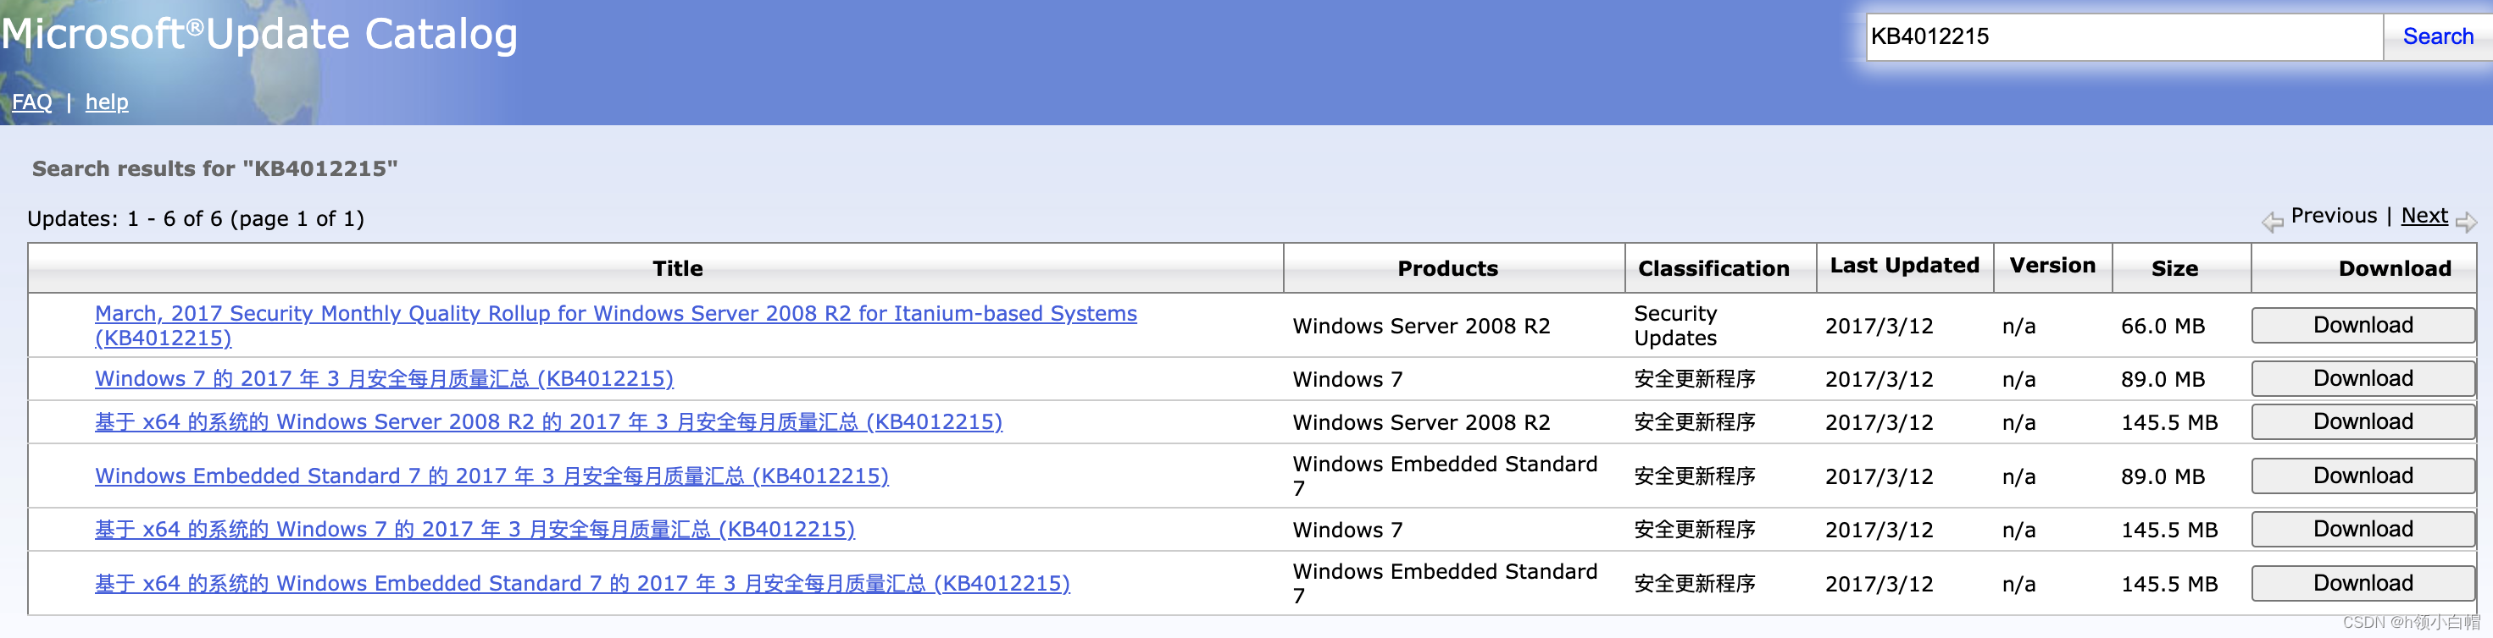Download Windows Embedded Standard 7 89.0 MB update
The width and height of the screenshot is (2493, 638).
coord(2363,476)
